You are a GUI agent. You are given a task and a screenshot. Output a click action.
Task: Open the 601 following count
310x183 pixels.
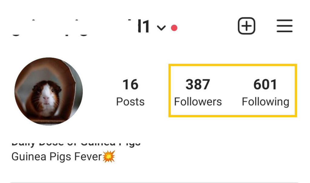[x=265, y=84]
